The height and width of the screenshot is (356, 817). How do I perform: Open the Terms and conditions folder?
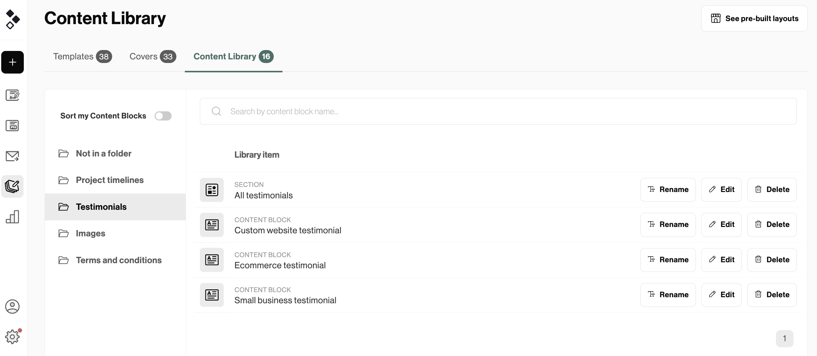tap(115, 260)
